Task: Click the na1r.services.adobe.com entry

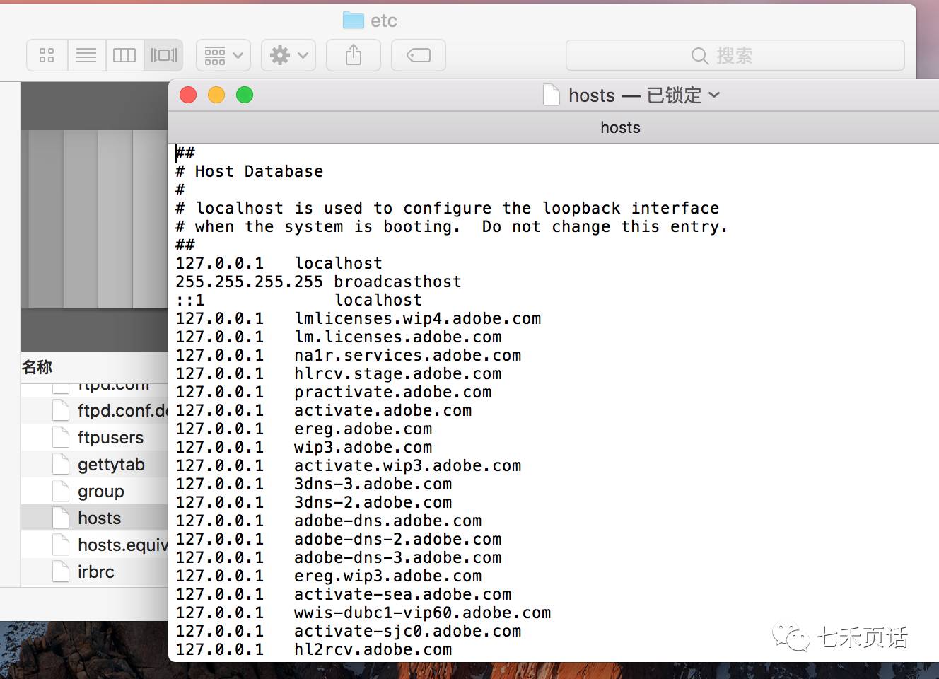Action: pos(408,355)
